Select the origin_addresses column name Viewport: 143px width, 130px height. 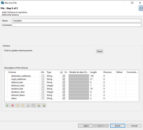click(x=19, y=79)
